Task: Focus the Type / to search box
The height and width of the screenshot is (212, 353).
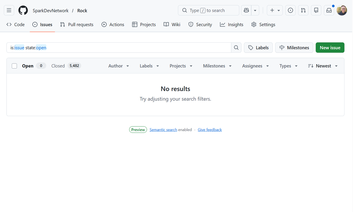Action: coord(209,10)
